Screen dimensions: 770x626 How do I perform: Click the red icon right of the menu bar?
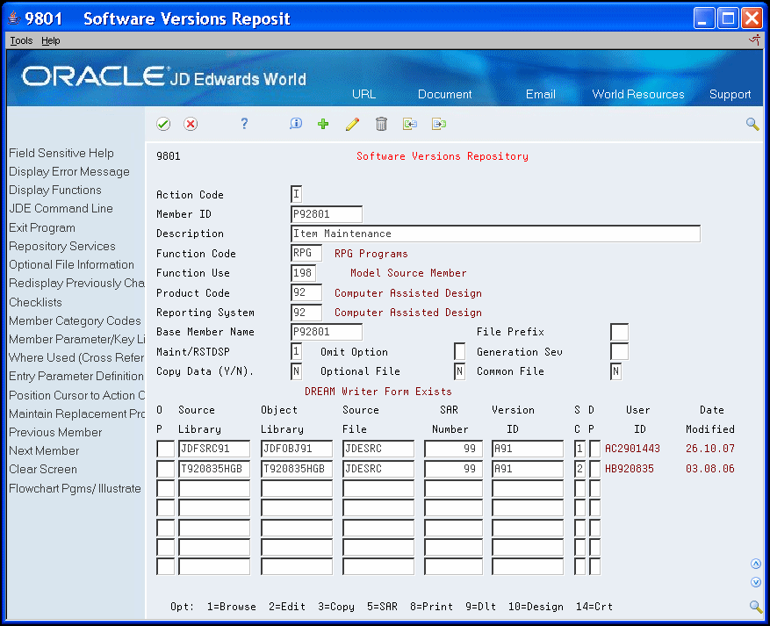click(x=755, y=40)
